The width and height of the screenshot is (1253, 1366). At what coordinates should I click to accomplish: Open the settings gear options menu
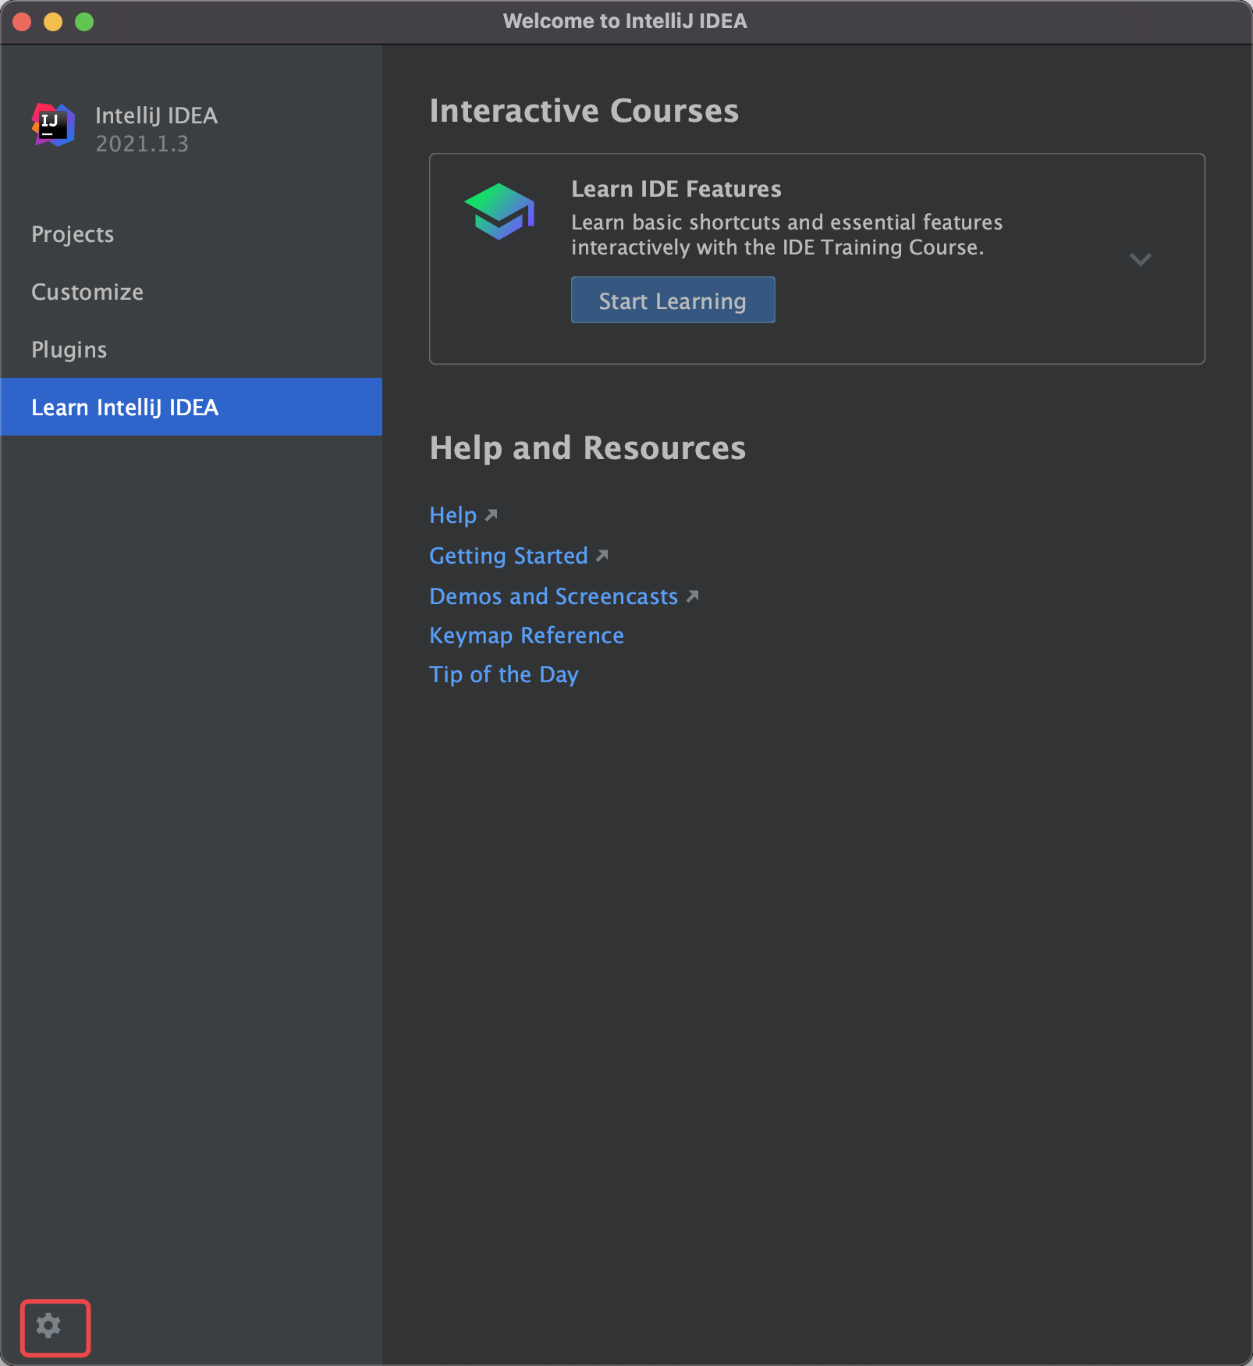click(48, 1326)
